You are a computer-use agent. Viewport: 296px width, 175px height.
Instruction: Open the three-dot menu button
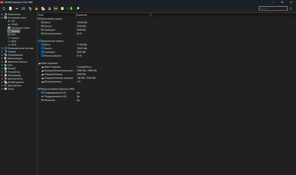point(291,9)
